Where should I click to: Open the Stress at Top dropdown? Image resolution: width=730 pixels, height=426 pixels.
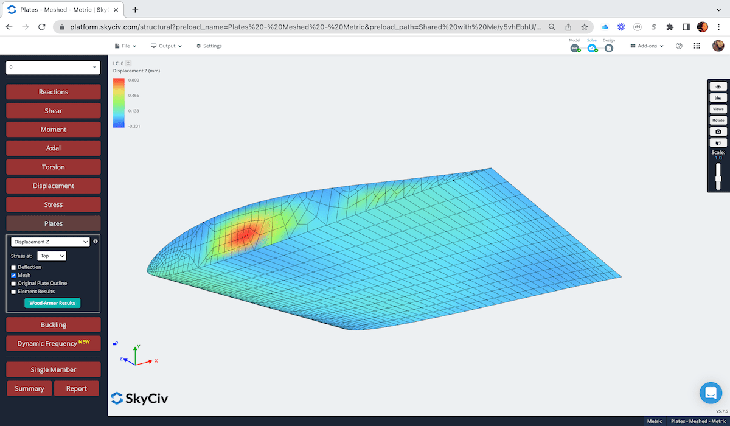click(51, 256)
